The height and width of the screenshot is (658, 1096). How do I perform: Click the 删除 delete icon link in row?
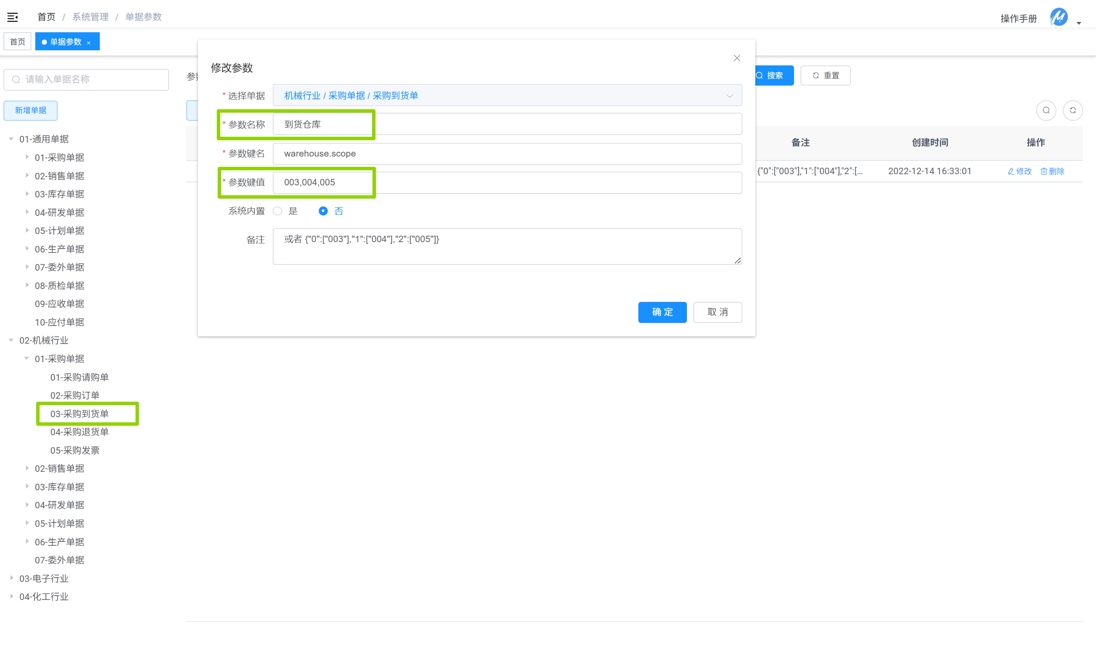1053,171
